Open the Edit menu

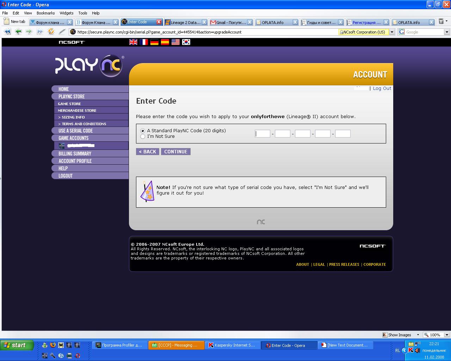16,13
